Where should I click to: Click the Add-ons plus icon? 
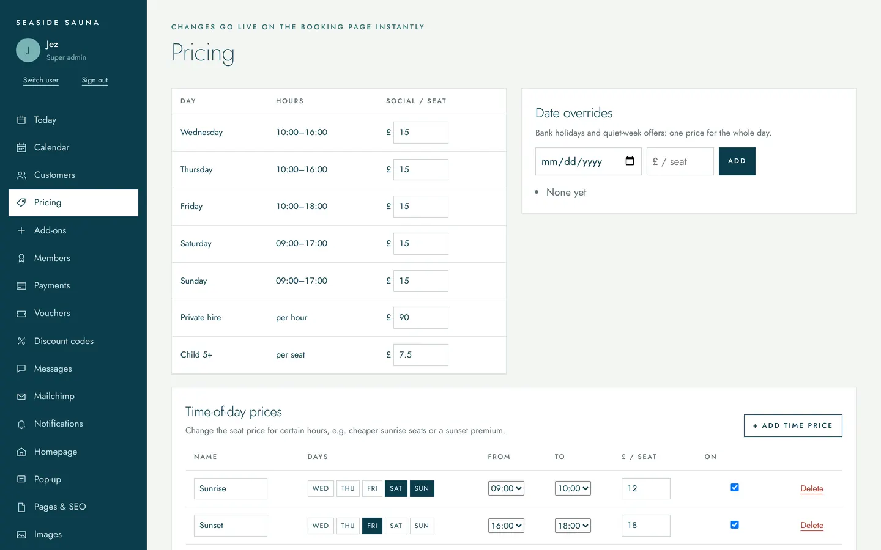pos(21,230)
